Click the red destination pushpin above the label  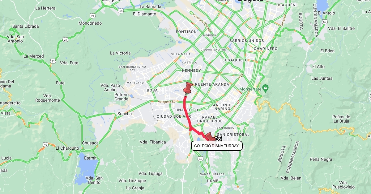pyautogui.click(x=210, y=136)
